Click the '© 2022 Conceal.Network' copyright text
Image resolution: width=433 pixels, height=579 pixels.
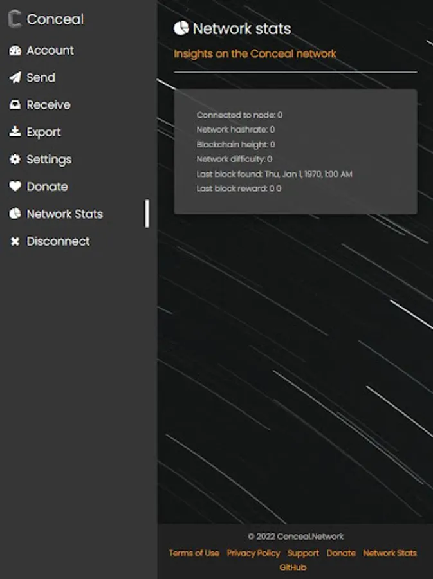coord(296,537)
